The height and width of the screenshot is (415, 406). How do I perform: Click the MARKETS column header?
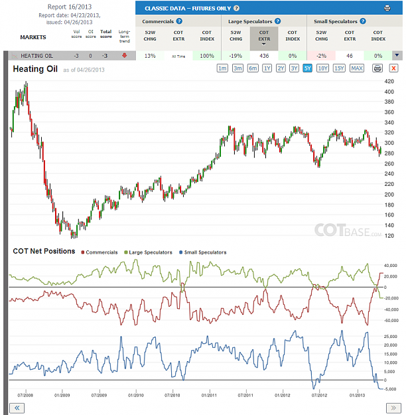[33, 37]
